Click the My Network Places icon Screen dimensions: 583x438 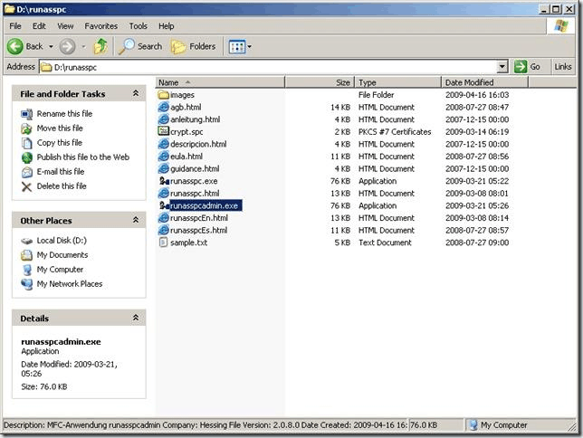[x=27, y=284]
